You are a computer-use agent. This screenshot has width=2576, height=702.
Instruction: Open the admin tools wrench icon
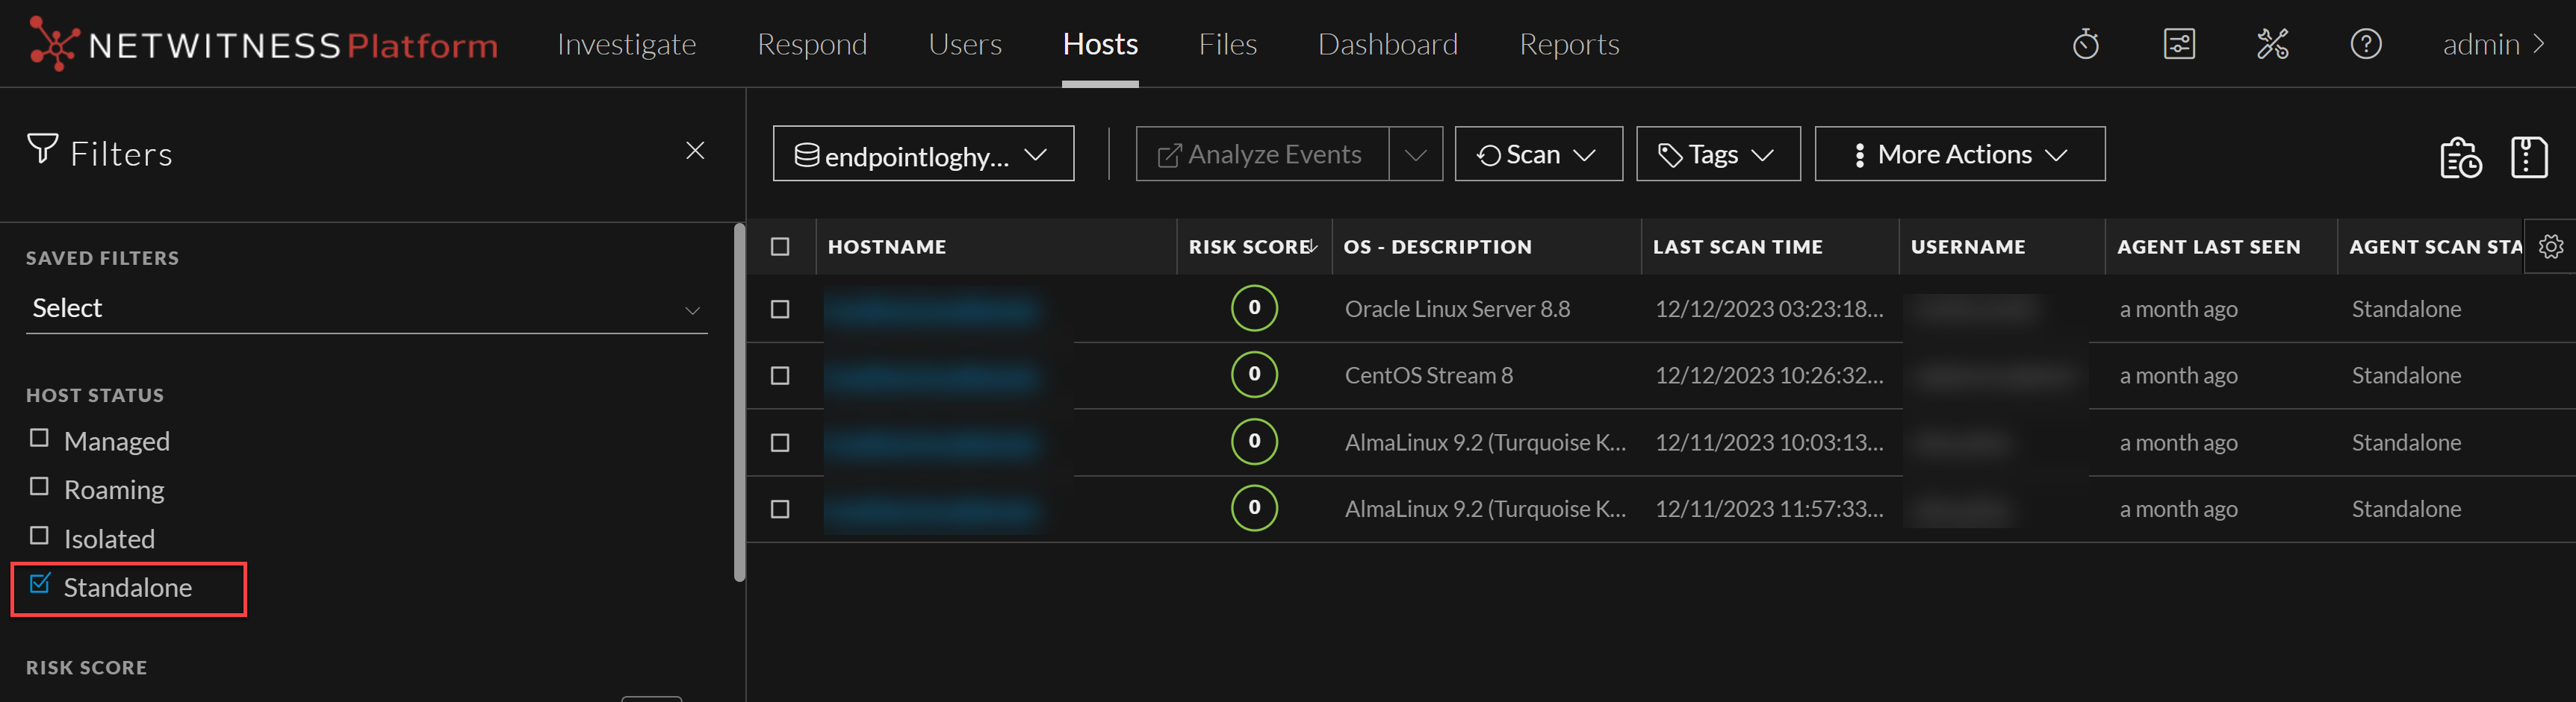2272,44
